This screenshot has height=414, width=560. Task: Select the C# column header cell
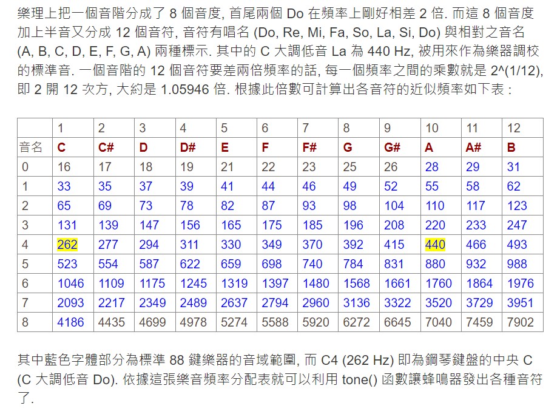(x=106, y=148)
